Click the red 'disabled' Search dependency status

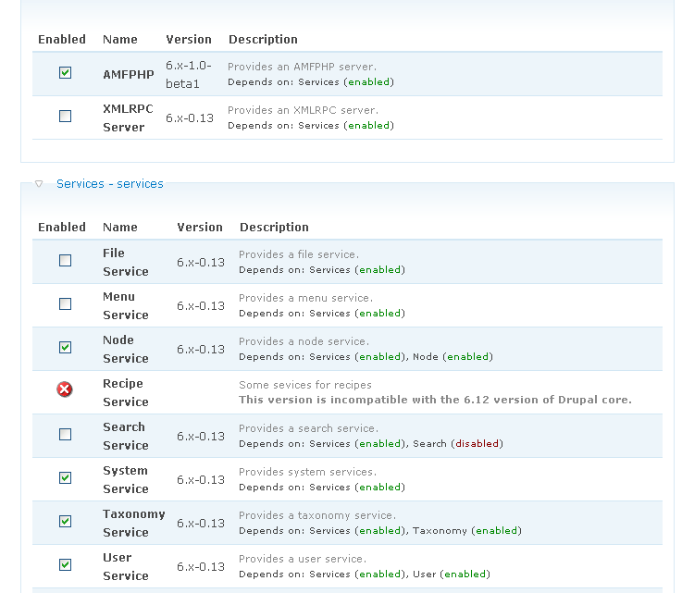[x=477, y=443]
